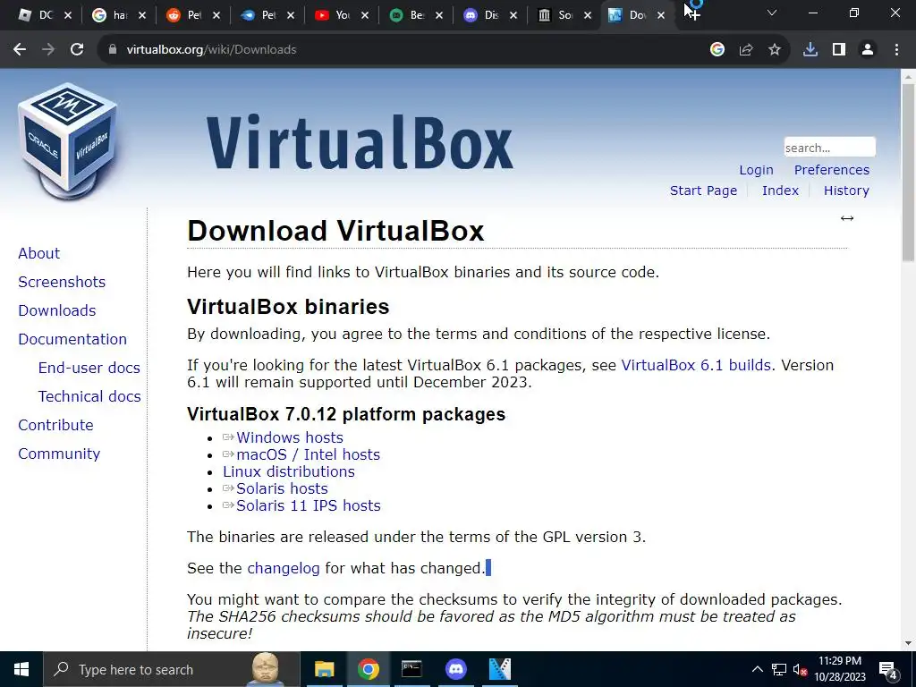
Task: Click the address bar URL
Action: coord(211,50)
